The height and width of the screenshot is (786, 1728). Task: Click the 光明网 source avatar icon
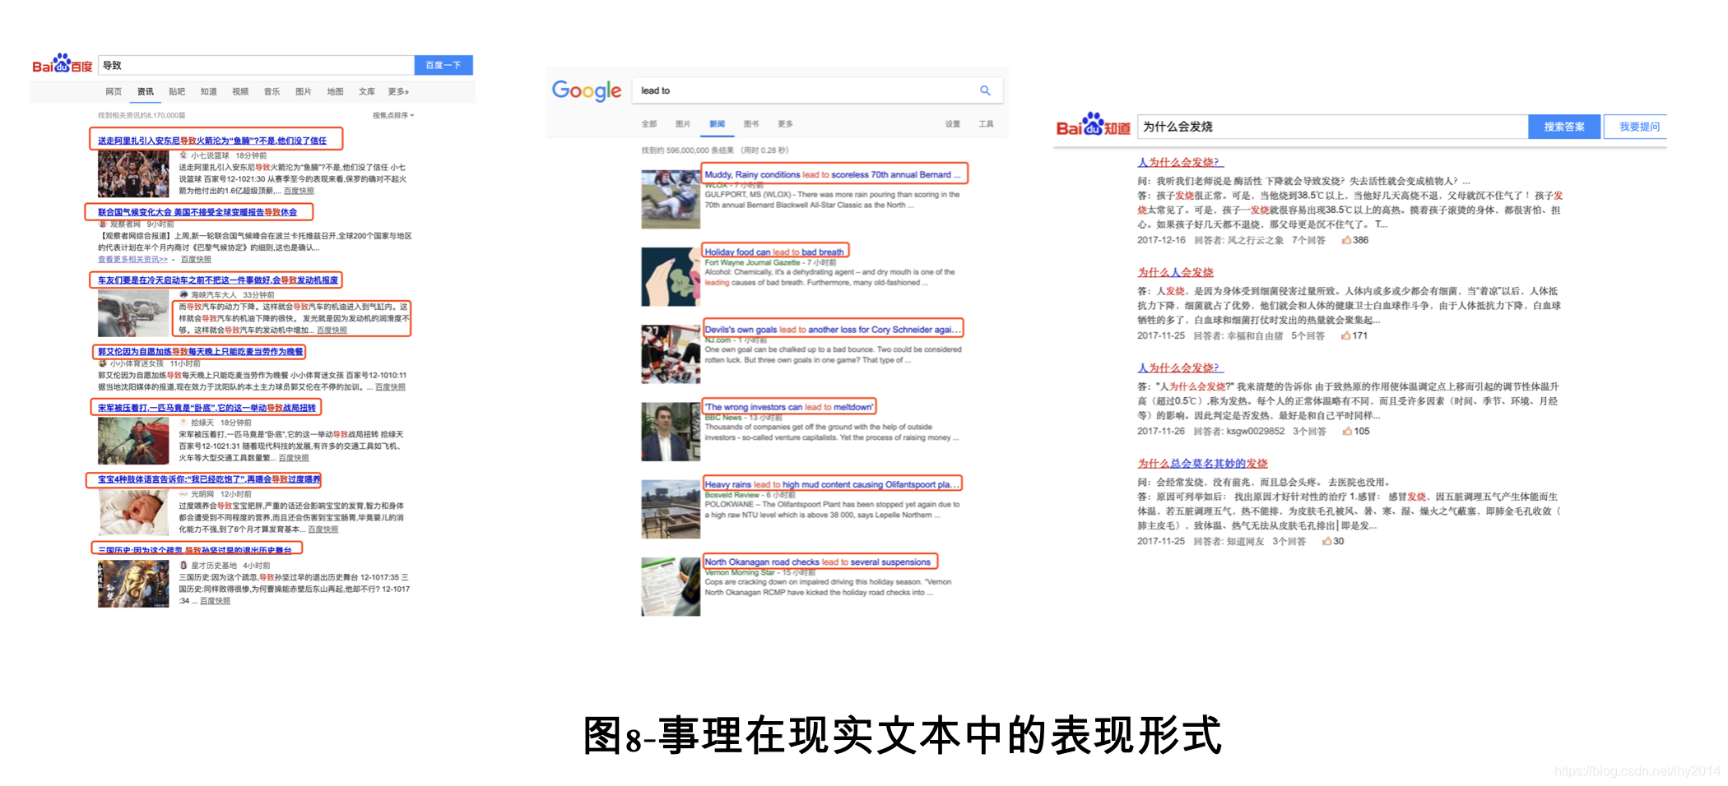pyautogui.click(x=184, y=492)
